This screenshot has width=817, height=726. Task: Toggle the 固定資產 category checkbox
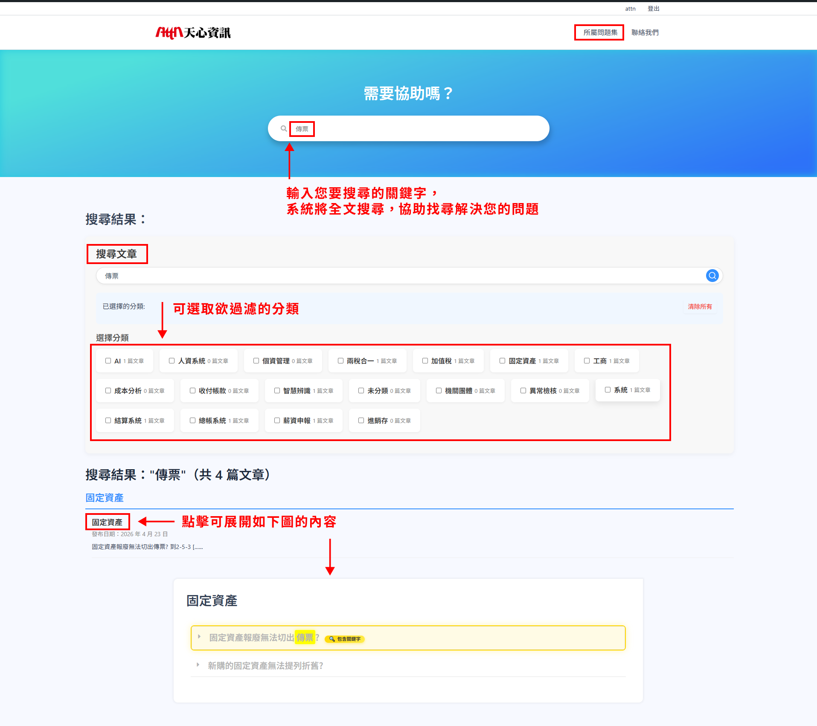click(x=502, y=361)
